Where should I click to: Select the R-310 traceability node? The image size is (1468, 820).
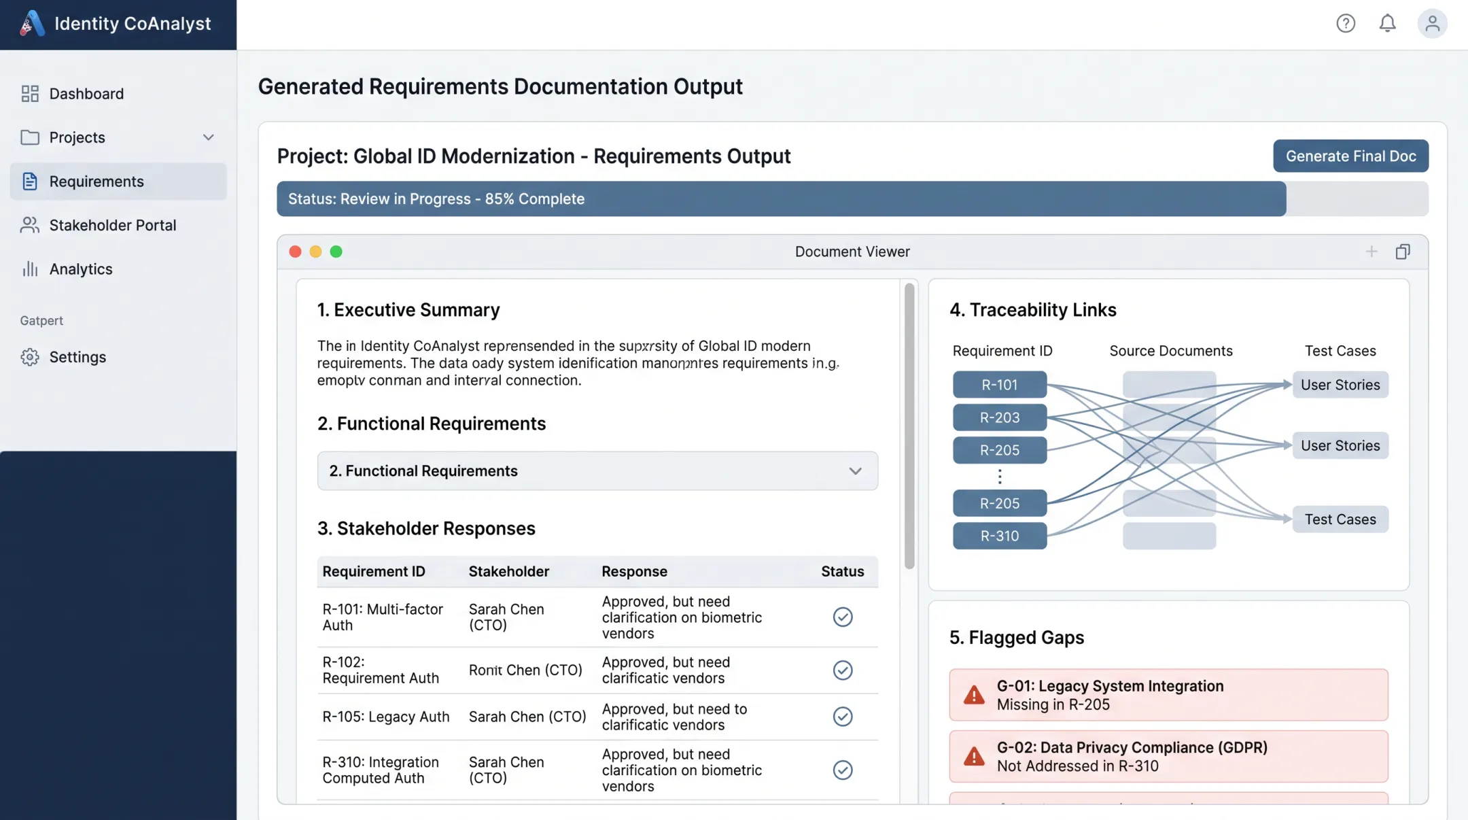(x=1000, y=536)
